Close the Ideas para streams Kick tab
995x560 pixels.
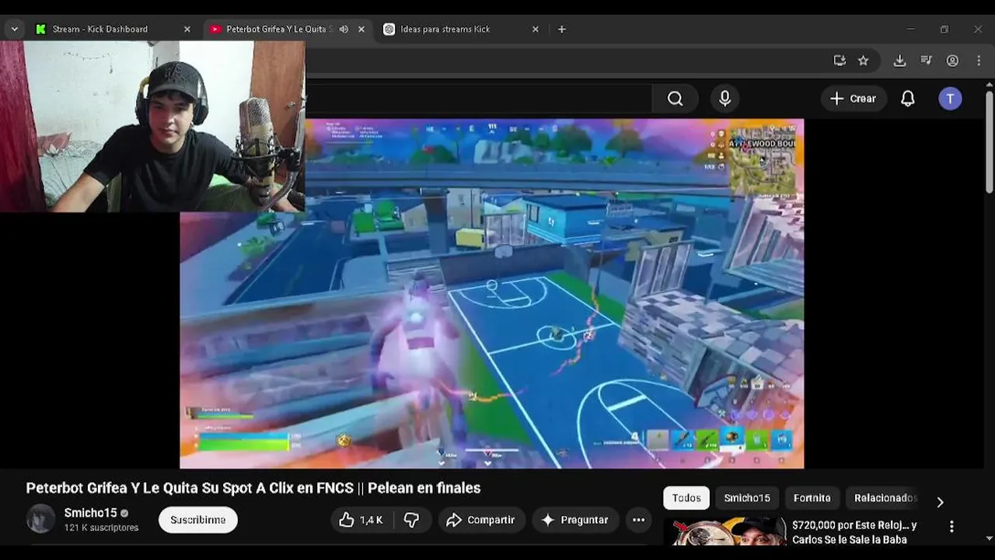pos(535,29)
